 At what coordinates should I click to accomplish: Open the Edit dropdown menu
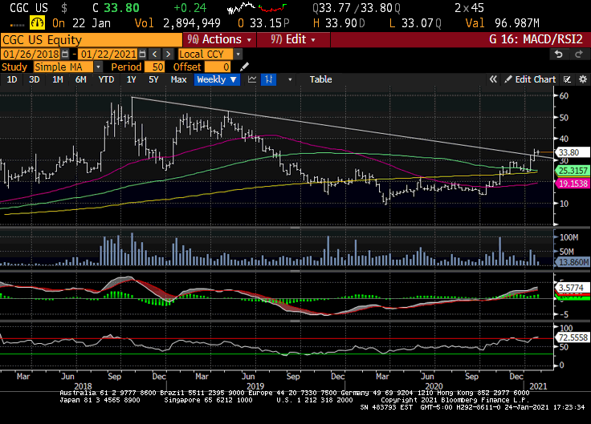pos(293,39)
